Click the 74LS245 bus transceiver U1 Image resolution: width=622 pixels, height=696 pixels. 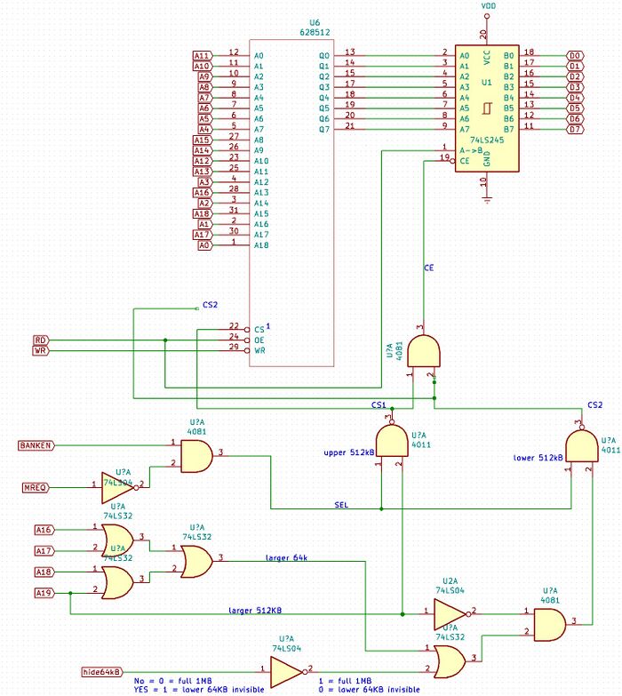(x=487, y=108)
